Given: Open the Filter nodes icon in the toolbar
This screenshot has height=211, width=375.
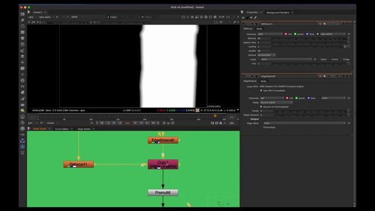Looking at the screenshot, I should (x=22, y=45).
